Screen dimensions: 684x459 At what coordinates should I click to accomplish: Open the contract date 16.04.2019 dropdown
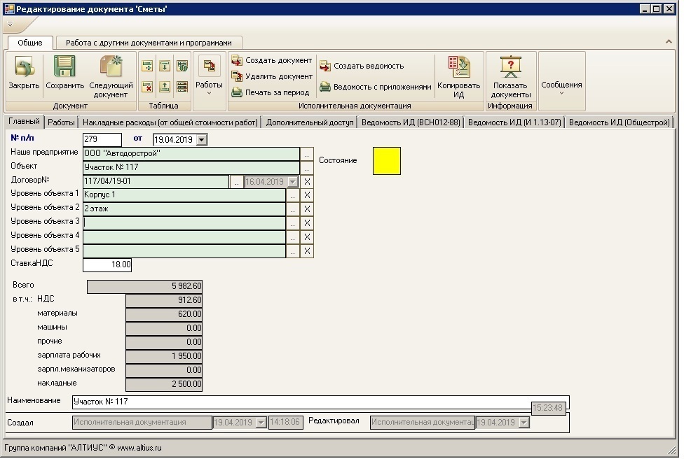(293, 182)
